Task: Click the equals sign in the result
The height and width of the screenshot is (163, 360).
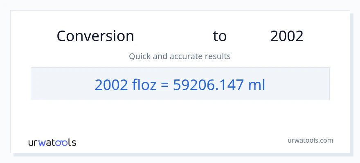Action: tap(164, 84)
